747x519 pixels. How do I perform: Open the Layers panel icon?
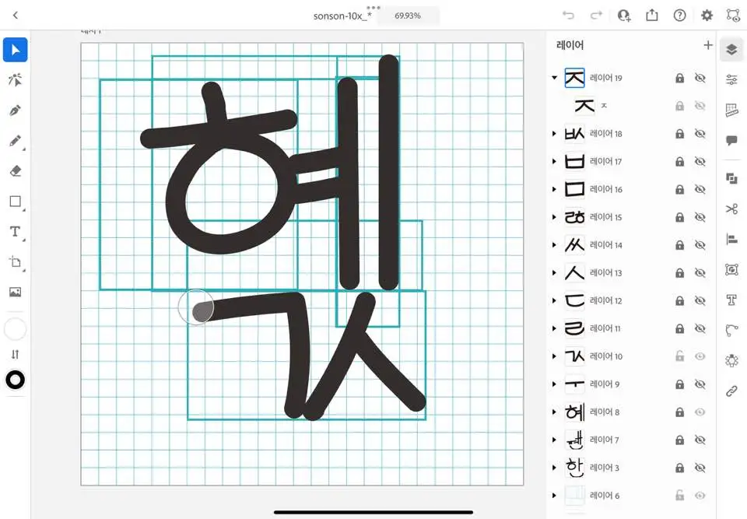(731, 49)
